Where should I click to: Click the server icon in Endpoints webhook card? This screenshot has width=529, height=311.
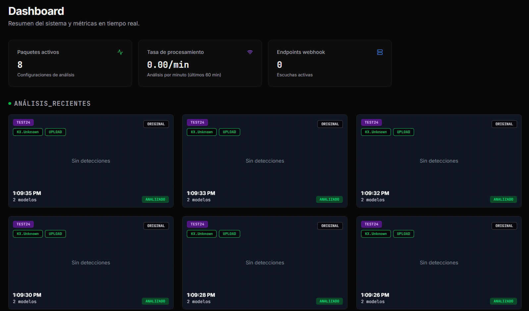380,52
